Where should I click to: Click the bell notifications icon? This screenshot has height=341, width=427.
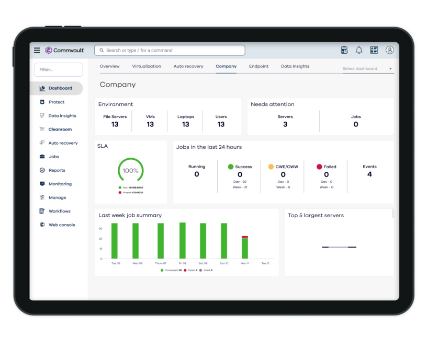pos(359,50)
